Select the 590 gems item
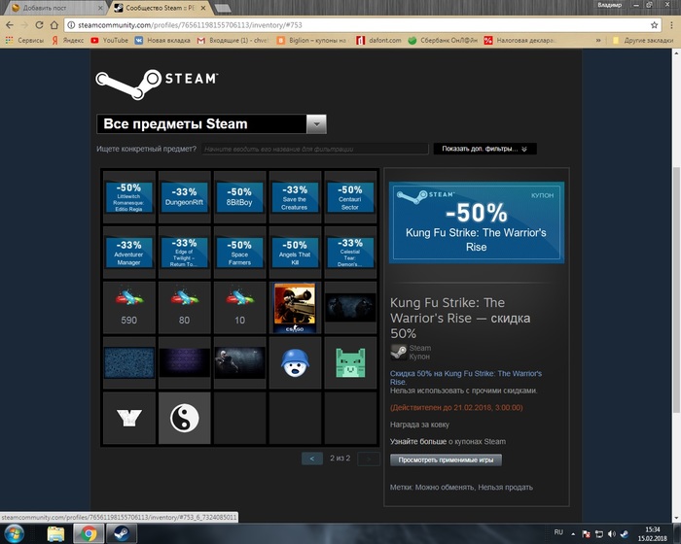The image size is (681, 544). tap(129, 308)
